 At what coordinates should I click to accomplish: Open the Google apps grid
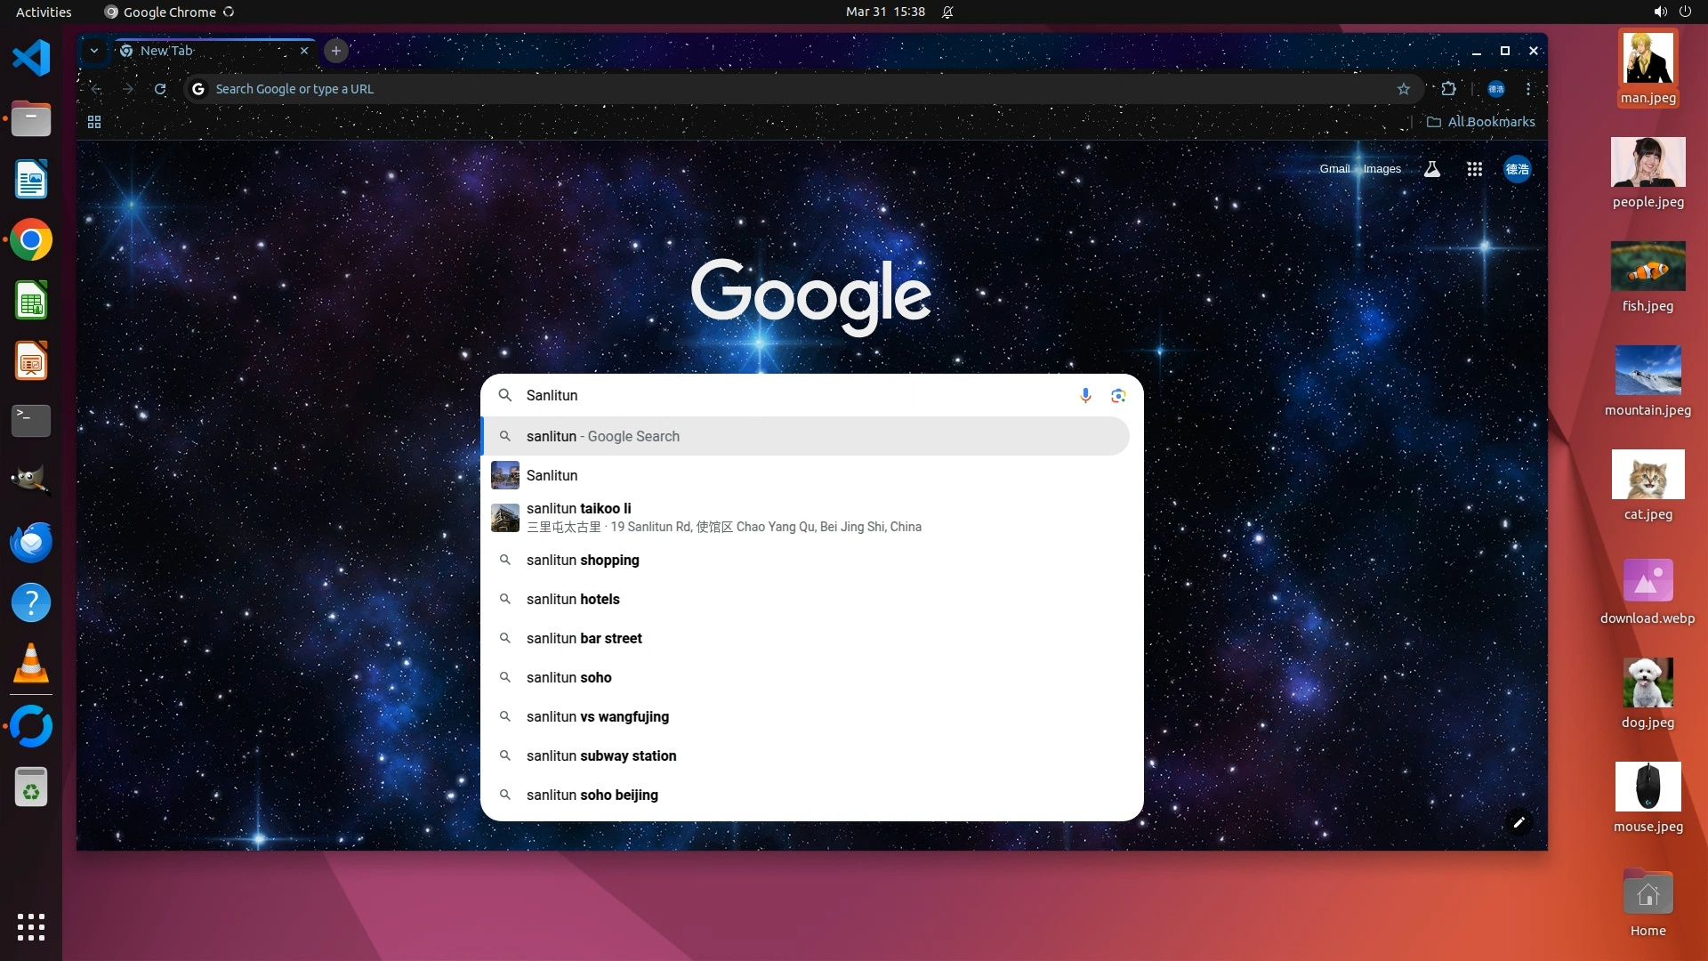tap(1474, 169)
